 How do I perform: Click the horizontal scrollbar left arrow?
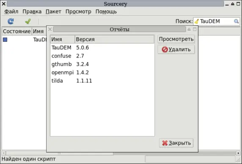point(4,153)
